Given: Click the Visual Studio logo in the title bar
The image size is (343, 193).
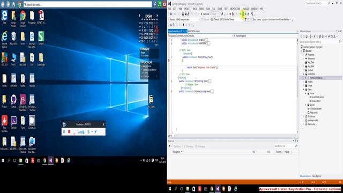Looking at the screenshot, I should click(x=169, y=4).
